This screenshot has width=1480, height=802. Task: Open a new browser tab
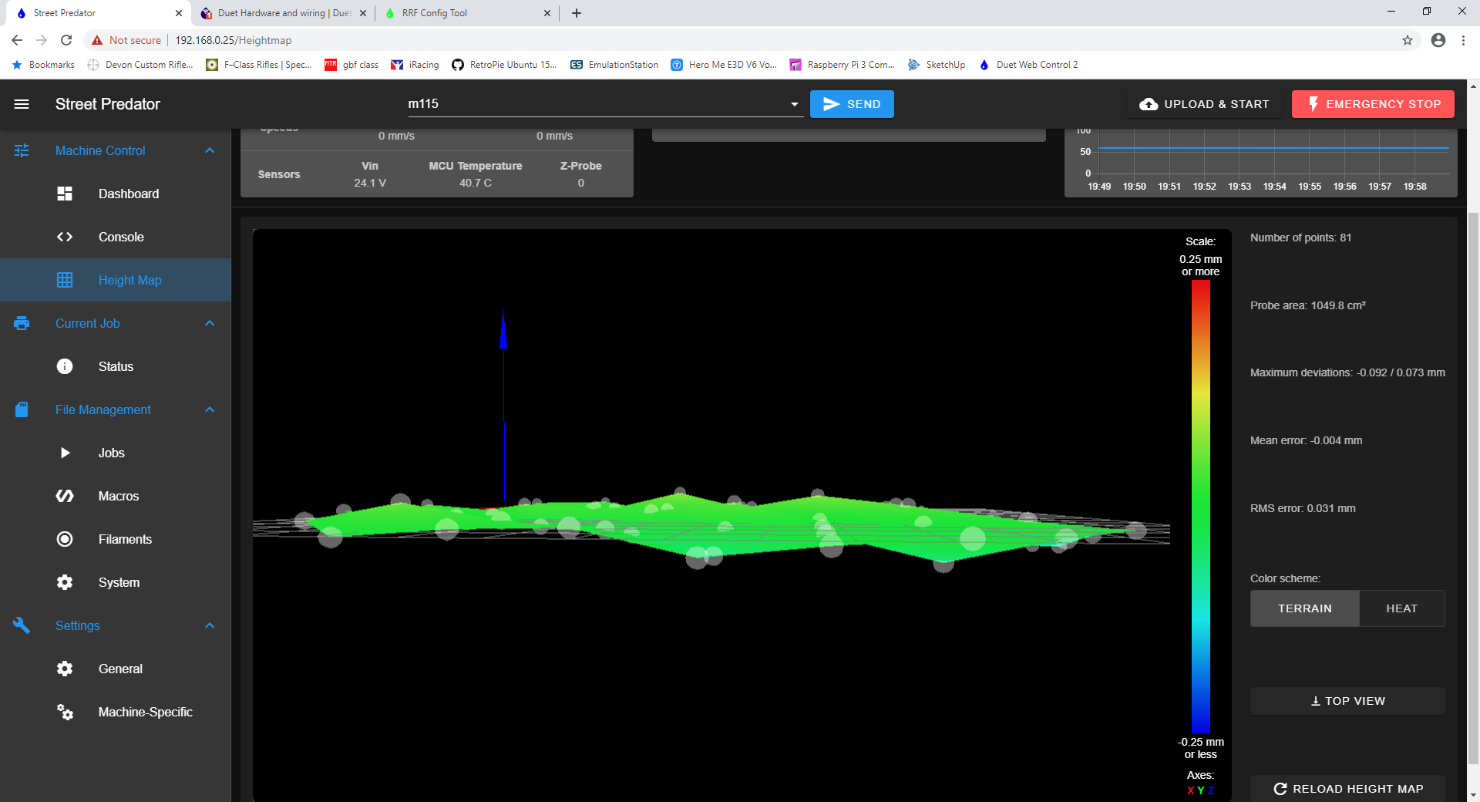577,13
